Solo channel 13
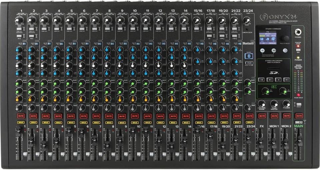 tap(173, 122)
